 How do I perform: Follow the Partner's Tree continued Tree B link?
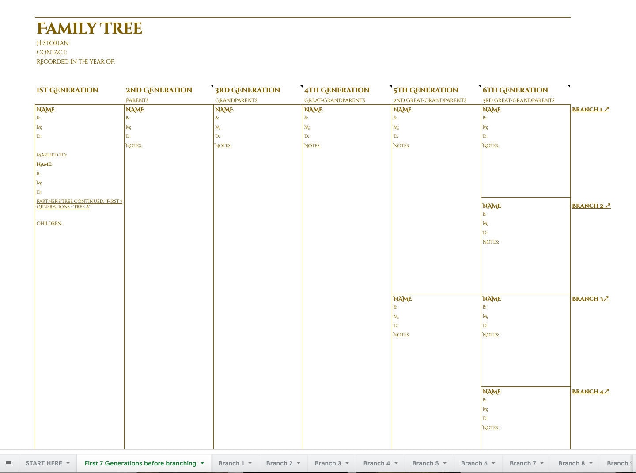pos(79,204)
